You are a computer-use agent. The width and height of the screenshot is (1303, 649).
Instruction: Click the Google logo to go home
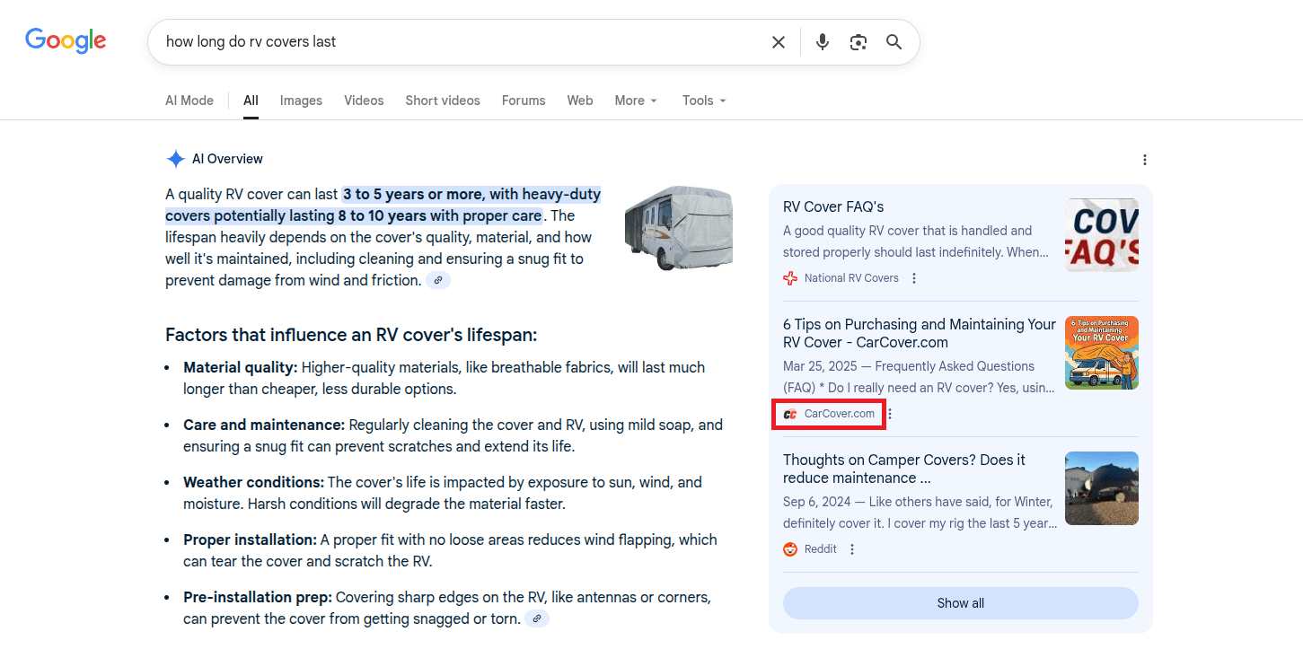coord(65,39)
